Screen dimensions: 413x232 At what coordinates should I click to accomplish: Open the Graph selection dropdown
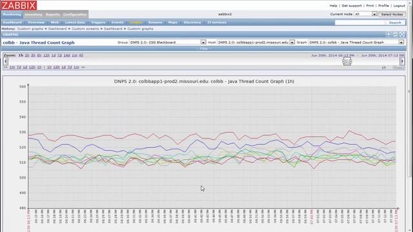pos(356,43)
